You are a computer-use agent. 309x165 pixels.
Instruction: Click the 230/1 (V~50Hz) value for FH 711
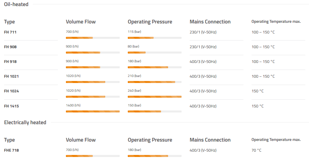pyautogui.click(x=203, y=32)
